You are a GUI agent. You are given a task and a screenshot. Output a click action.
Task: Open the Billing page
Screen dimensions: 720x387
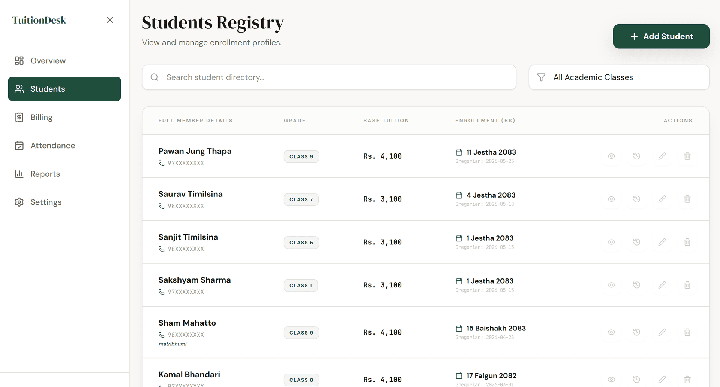pos(64,117)
